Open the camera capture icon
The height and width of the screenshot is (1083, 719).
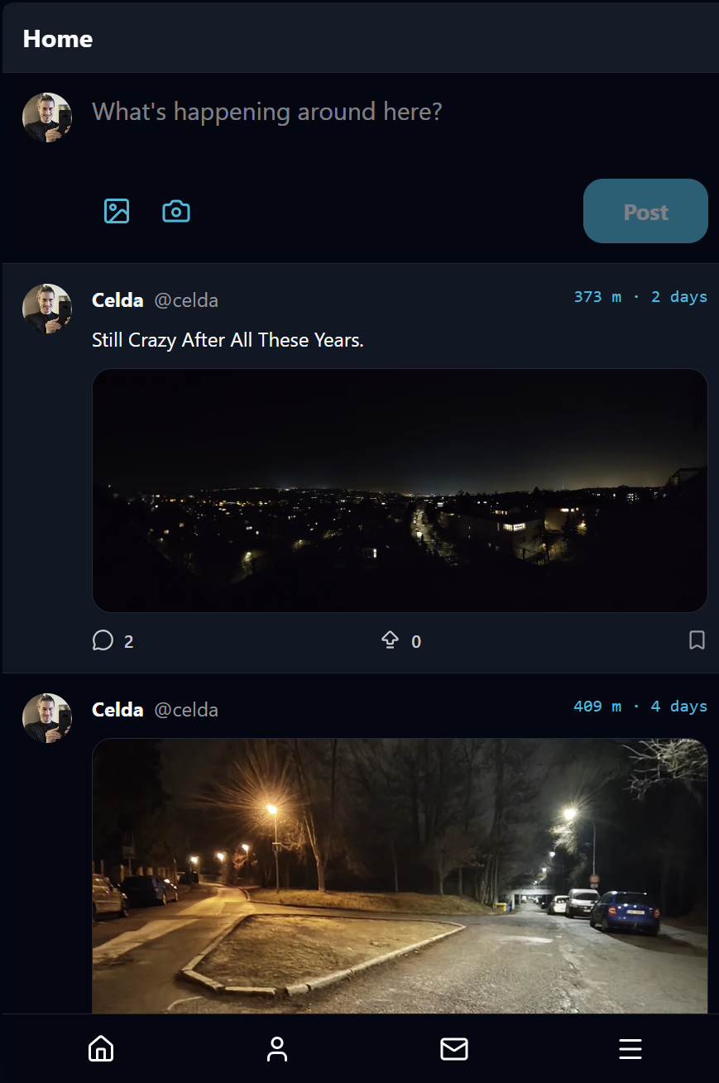176,211
